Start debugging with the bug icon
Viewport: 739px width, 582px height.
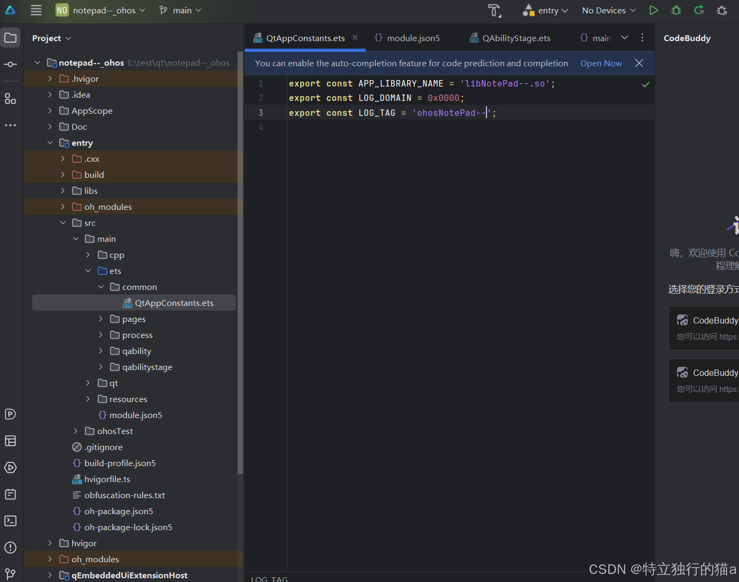[x=676, y=10]
